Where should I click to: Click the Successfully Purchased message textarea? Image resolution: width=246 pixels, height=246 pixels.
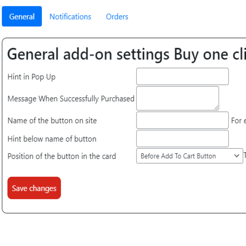coord(177,98)
